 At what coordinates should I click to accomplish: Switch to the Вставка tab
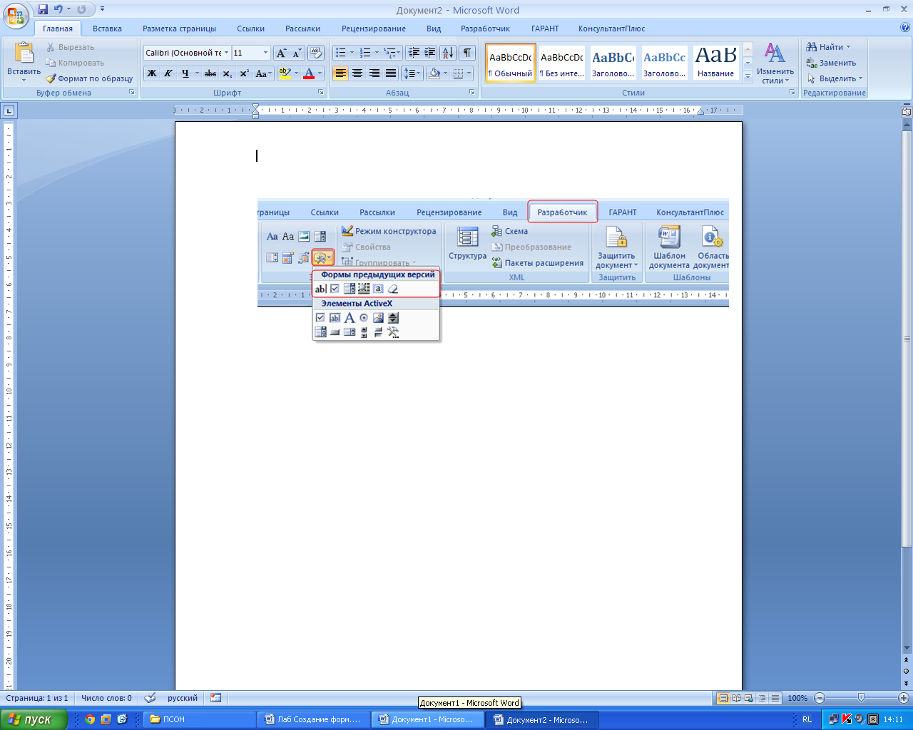click(107, 29)
